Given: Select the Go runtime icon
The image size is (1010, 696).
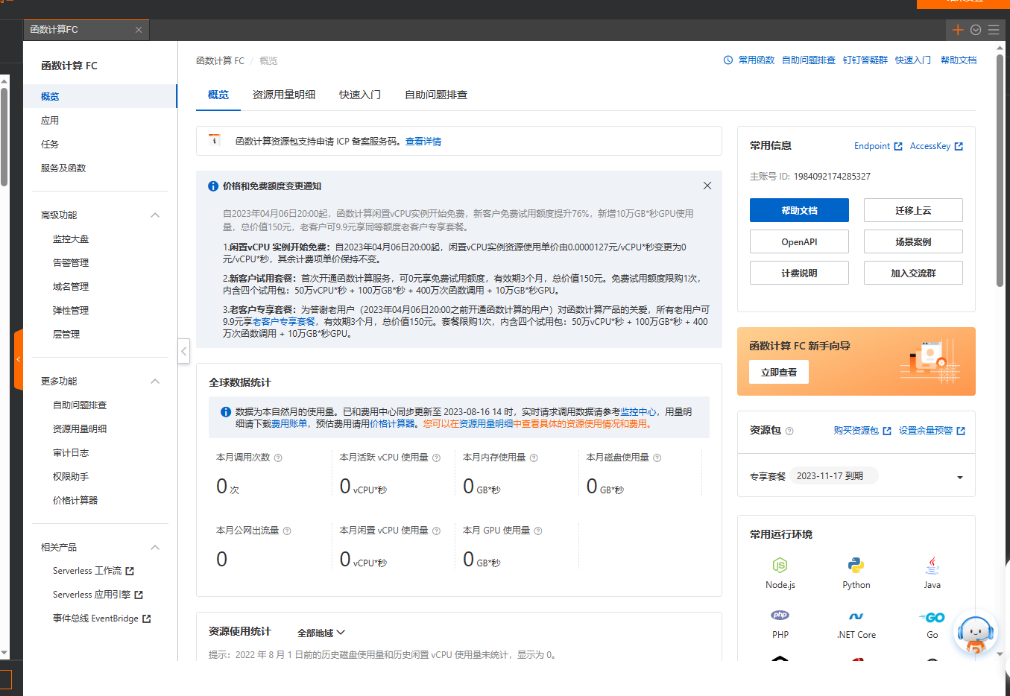Looking at the screenshot, I should point(932,617).
